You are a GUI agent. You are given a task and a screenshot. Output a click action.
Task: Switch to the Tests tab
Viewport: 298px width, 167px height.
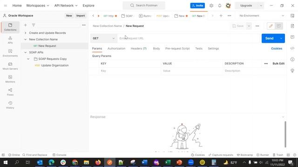[x=199, y=48]
